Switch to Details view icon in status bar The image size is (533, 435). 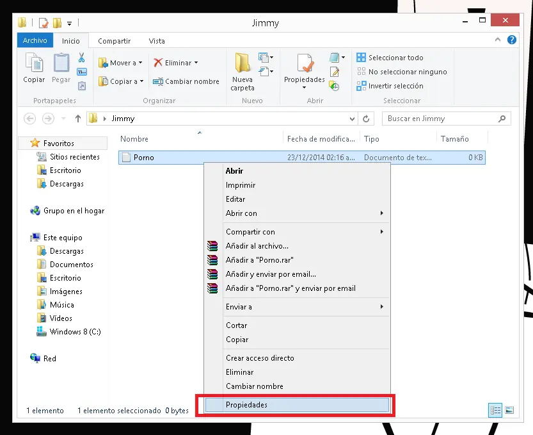coord(495,410)
